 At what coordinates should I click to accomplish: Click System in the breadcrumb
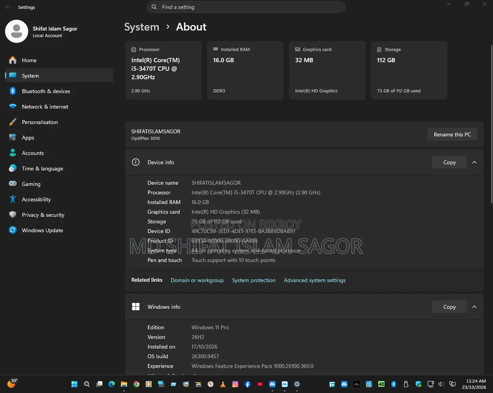click(142, 27)
